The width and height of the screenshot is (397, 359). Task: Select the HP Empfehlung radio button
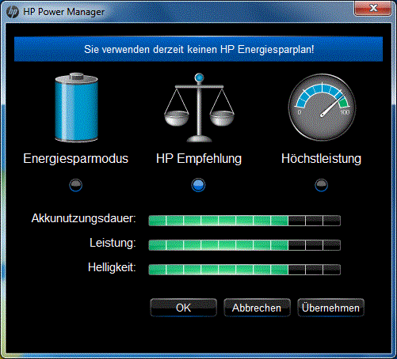pos(198,185)
